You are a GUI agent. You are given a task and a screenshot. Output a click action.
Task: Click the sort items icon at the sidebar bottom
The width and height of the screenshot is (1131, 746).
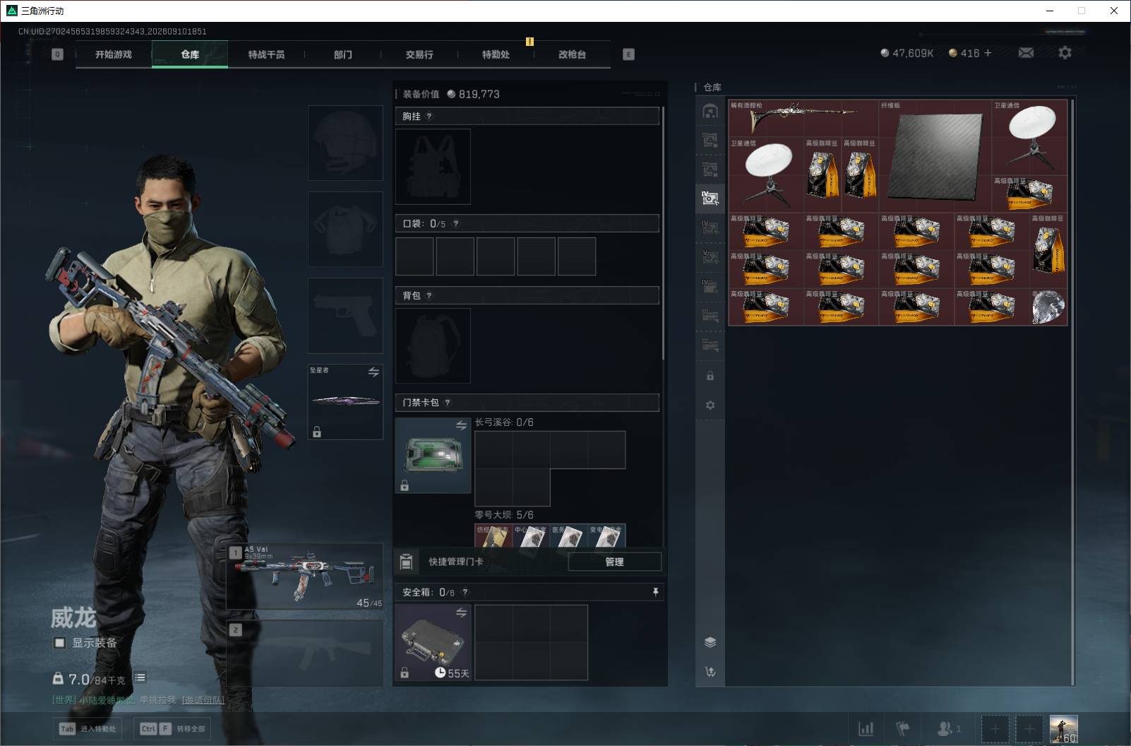[710, 672]
